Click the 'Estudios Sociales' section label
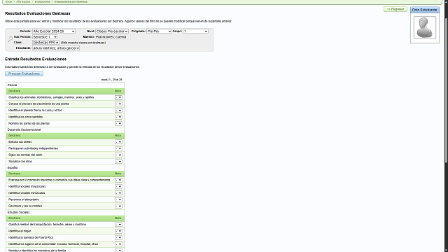448x252 pixels. [x=19, y=212]
